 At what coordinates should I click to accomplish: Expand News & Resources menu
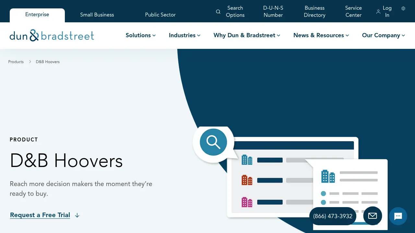(x=321, y=35)
